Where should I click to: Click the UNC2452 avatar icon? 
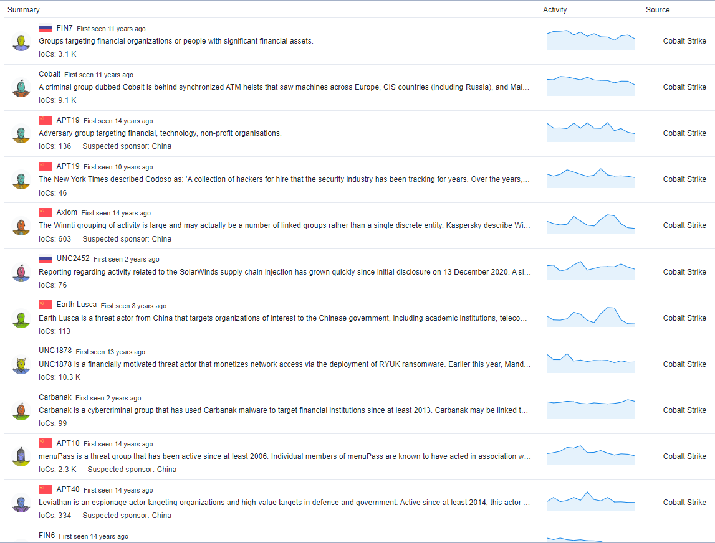click(21, 272)
